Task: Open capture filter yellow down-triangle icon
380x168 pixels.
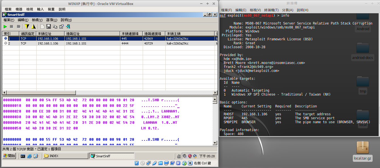Action: tap(27, 26)
